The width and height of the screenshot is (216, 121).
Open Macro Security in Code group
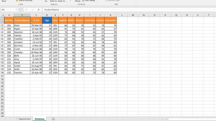point(24,1)
